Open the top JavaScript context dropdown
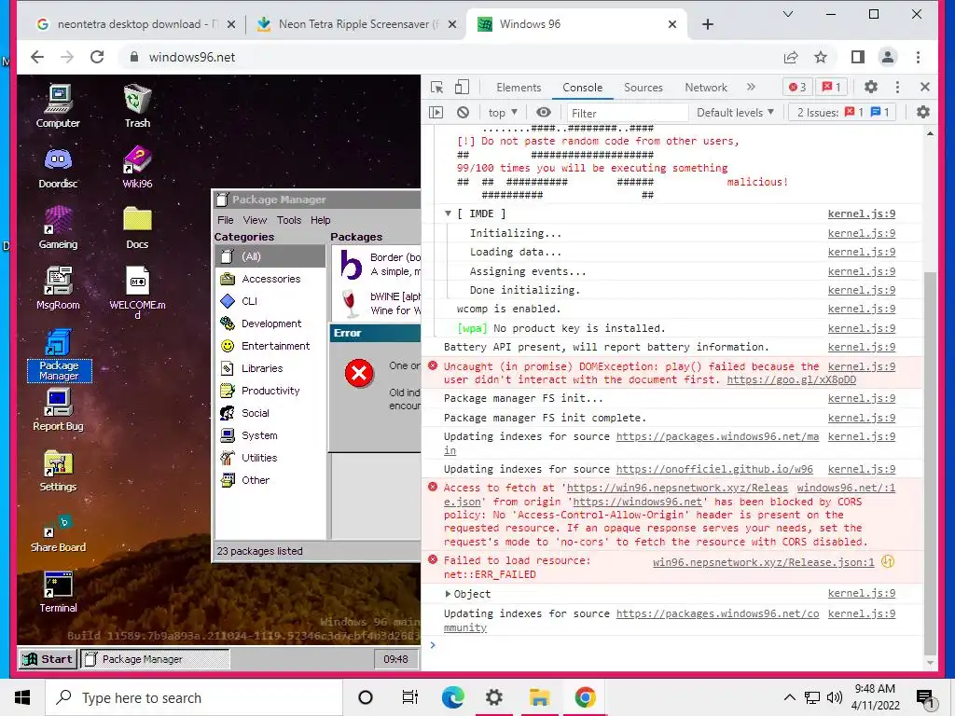 (x=503, y=113)
